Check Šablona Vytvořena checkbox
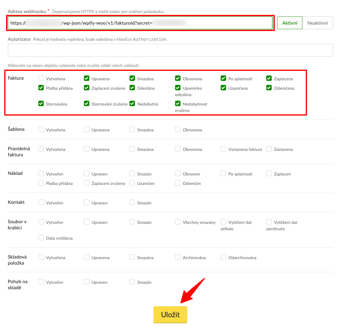Viewport: 341px width, 330px height. [x=41, y=130]
